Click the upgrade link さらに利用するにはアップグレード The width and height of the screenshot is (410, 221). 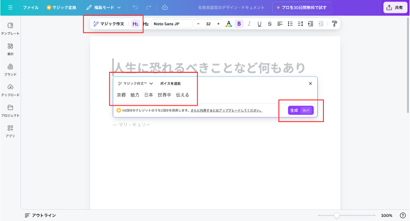(x=227, y=110)
